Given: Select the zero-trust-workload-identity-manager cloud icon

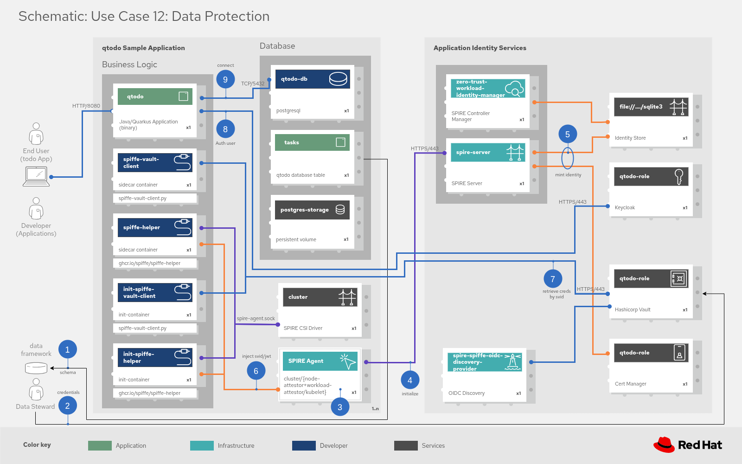Looking at the screenshot, I should pos(515,88).
